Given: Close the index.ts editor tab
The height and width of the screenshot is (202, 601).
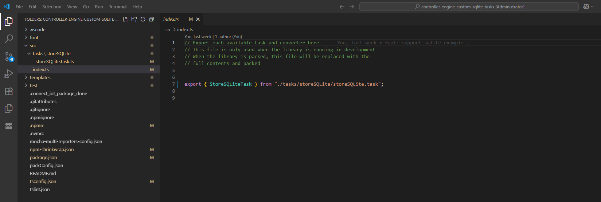Looking at the screenshot, I should pos(198,19).
